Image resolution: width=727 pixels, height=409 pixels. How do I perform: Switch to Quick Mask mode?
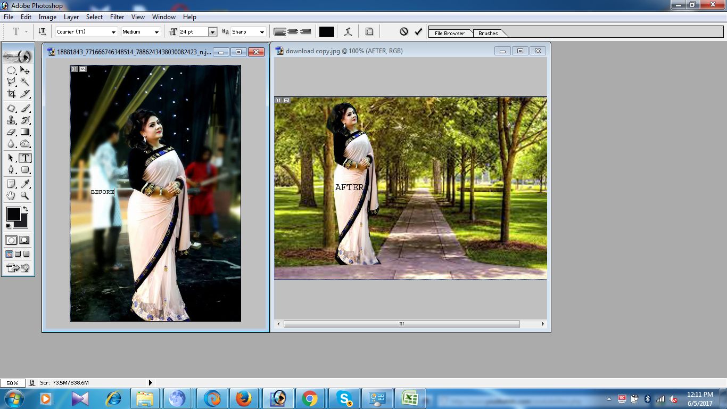point(24,240)
